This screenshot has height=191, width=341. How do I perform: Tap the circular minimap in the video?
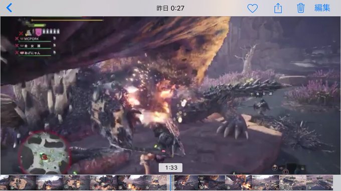[x=45, y=153]
